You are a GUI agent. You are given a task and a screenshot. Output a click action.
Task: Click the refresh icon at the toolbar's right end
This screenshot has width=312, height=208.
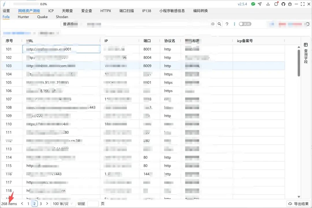pos(308,24)
